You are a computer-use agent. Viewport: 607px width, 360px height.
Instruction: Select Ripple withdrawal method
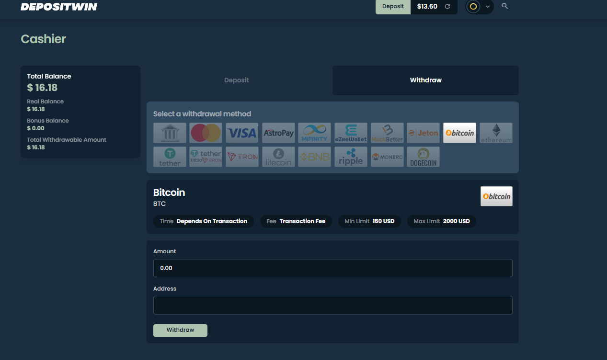click(x=351, y=157)
